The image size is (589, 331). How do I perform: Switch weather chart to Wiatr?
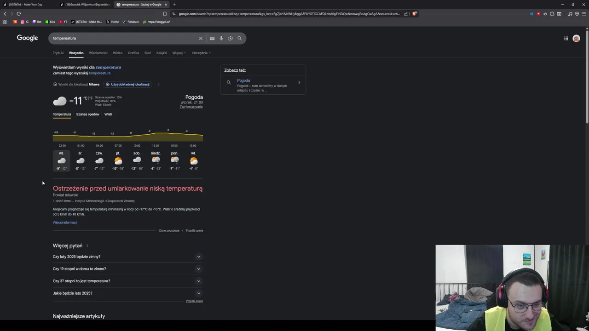108,114
